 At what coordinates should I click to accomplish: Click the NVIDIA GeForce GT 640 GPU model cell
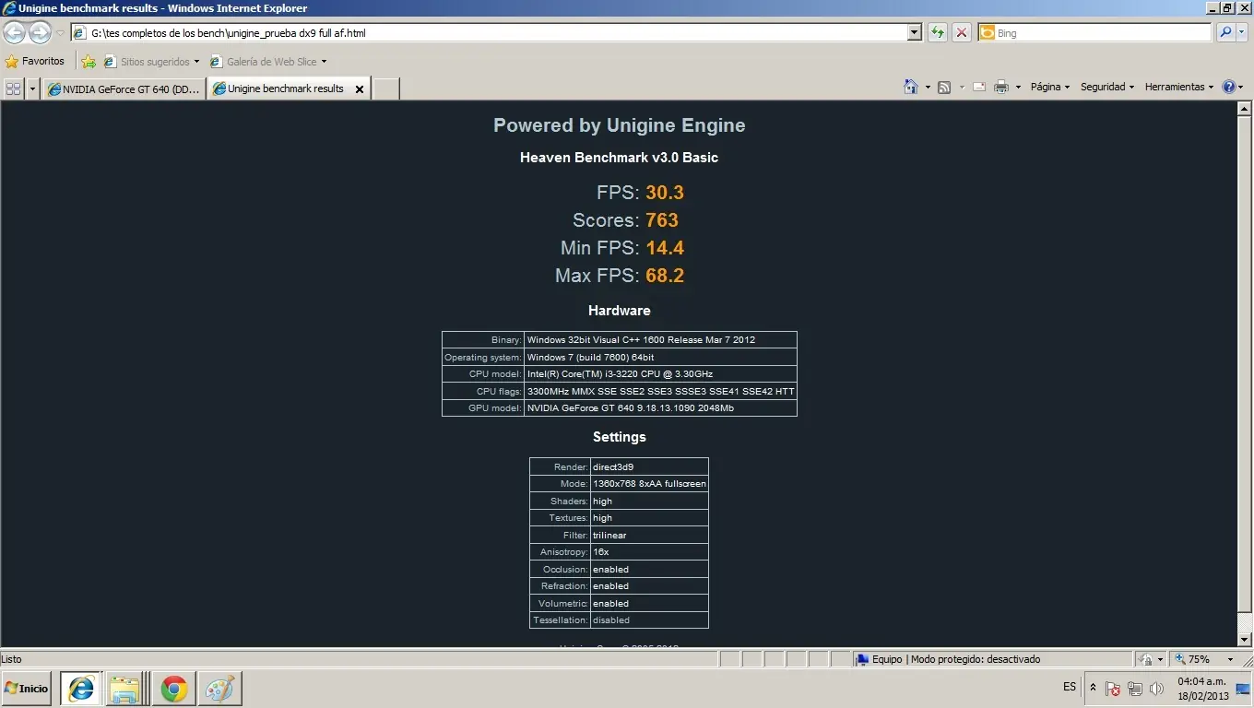(x=660, y=408)
